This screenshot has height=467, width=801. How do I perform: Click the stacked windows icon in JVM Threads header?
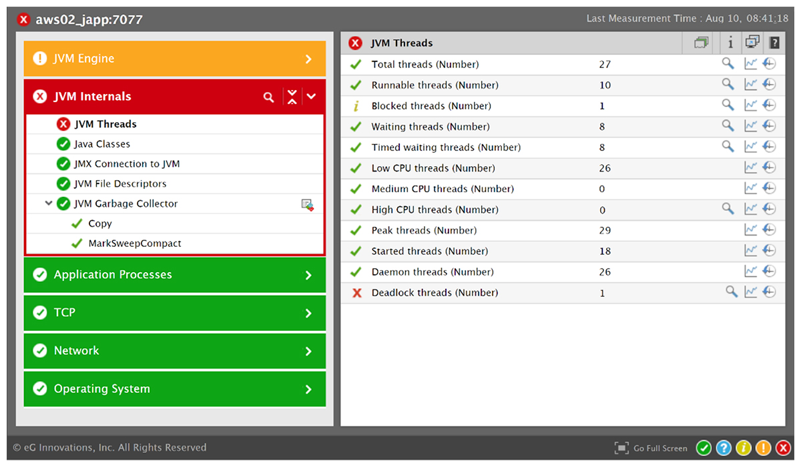(x=701, y=43)
